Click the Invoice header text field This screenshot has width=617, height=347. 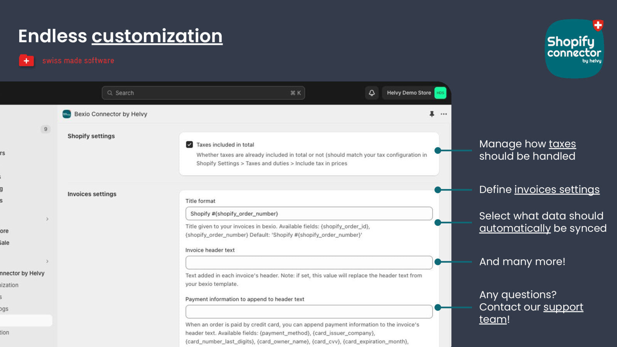tap(309, 263)
